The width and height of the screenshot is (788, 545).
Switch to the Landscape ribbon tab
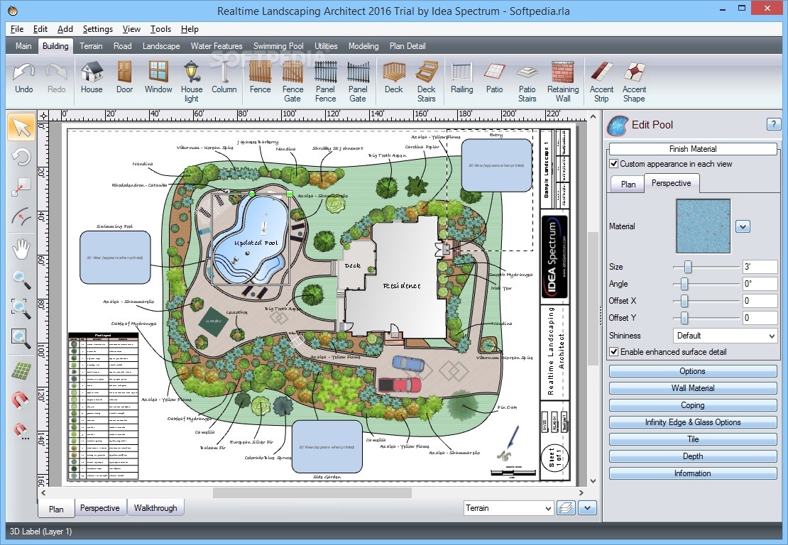[161, 45]
